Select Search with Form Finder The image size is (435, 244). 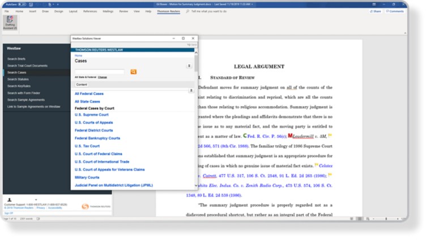point(24,93)
